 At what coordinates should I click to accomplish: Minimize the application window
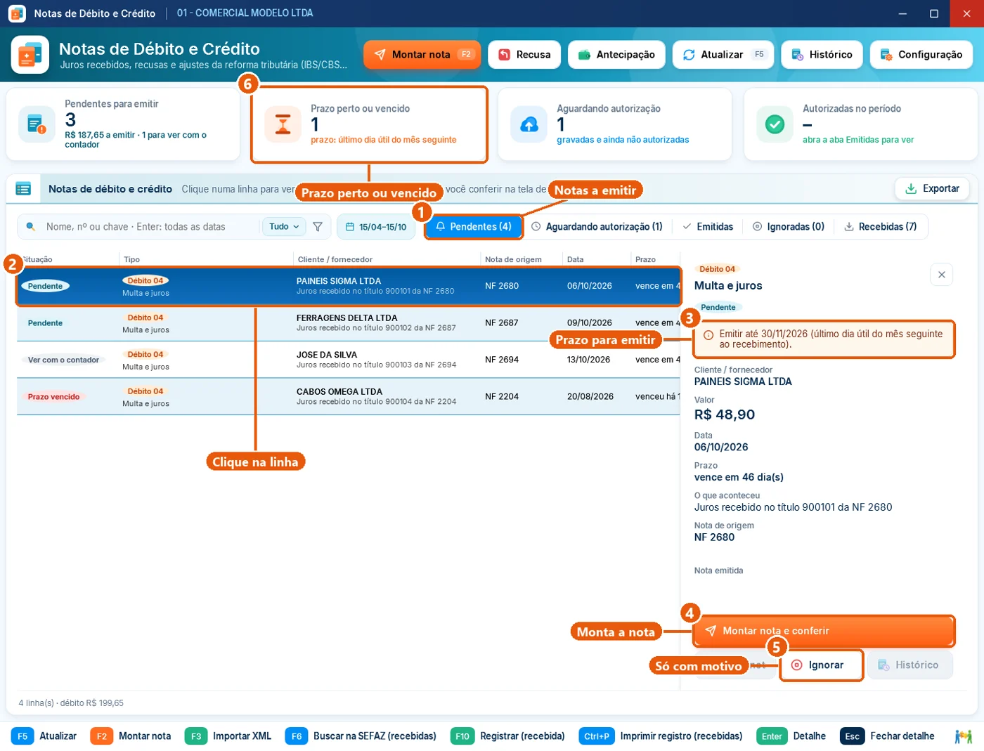[902, 13]
